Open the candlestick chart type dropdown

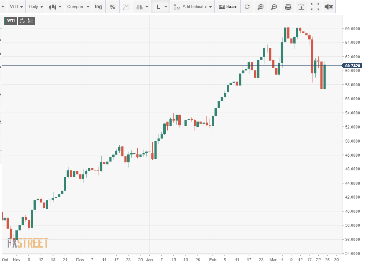[x=55, y=7]
